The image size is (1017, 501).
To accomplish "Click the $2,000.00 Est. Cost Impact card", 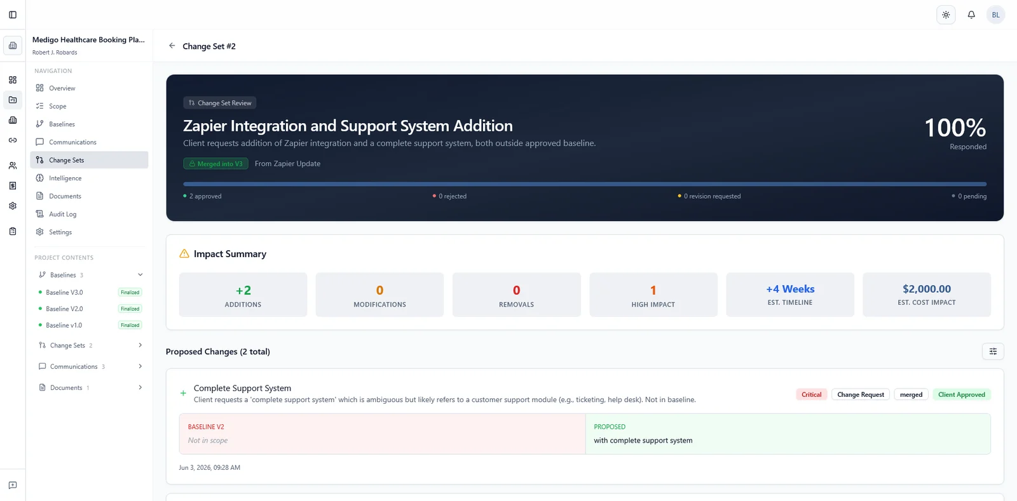I will [x=927, y=295].
